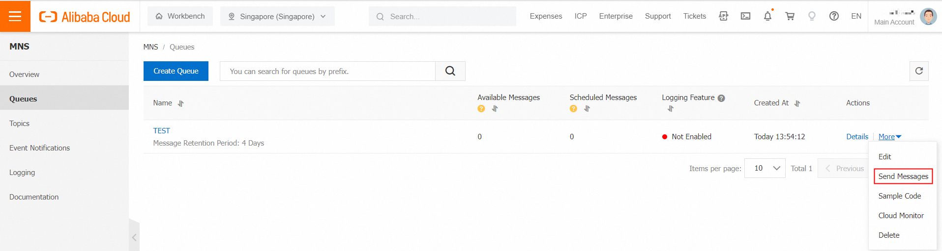Sort by Logging Feature
This screenshot has width=942, height=251.
pos(670,108)
